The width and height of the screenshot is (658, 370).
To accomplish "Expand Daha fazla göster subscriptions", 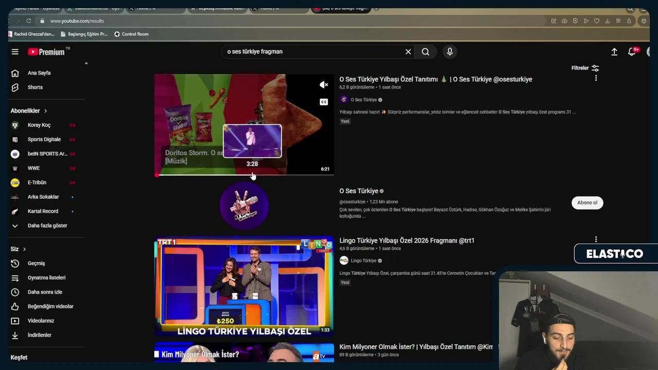I will pyautogui.click(x=46, y=226).
